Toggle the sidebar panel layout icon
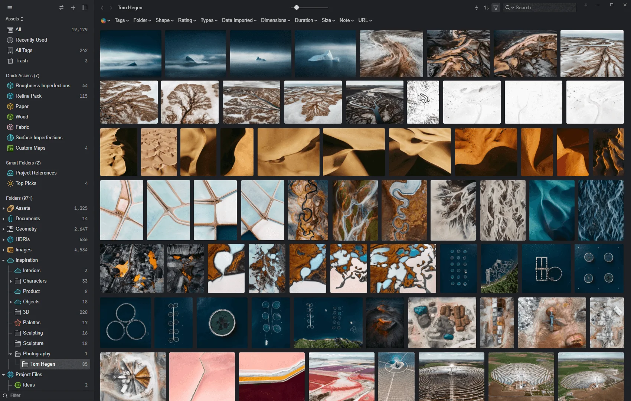Viewport: 631px width, 401px height. tap(85, 7)
